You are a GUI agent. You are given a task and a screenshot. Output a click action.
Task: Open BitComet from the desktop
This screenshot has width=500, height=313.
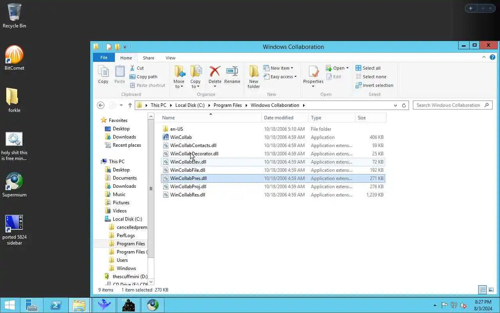14,58
